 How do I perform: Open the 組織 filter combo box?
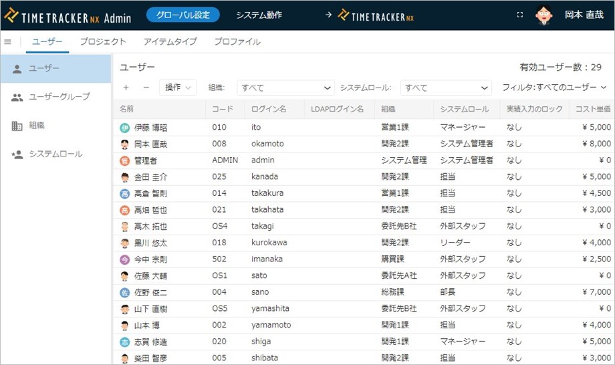[x=285, y=88]
